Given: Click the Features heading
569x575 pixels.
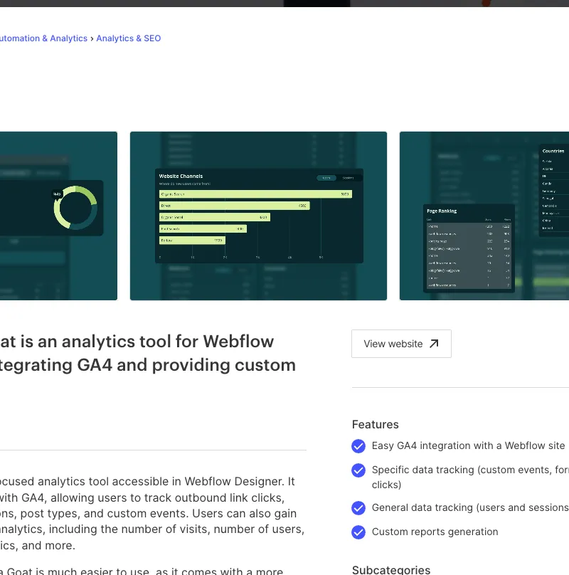Looking at the screenshot, I should (375, 424).
